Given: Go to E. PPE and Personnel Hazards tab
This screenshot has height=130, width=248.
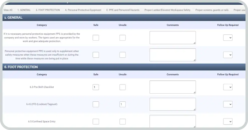Looking at the screenshot, I should (123, 10).
